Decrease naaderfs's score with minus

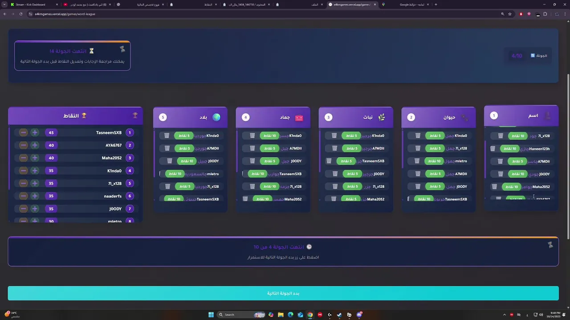[x=23, y=196]
